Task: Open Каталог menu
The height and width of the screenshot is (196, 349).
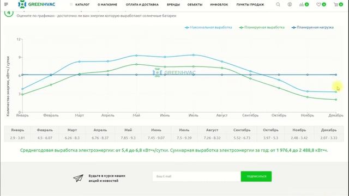Action: (x=82, y=4)
